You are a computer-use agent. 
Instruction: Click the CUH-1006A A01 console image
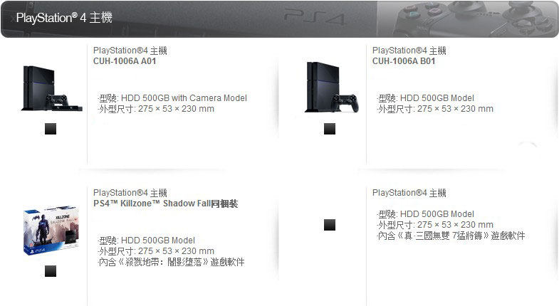(x=52, y=88)
